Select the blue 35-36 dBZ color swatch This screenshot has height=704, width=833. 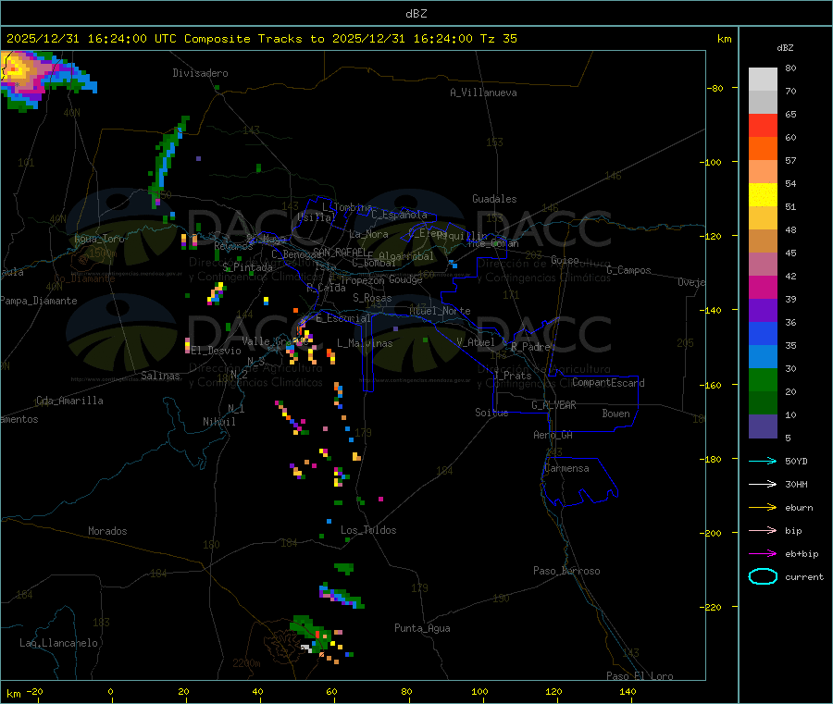point(763,333)
